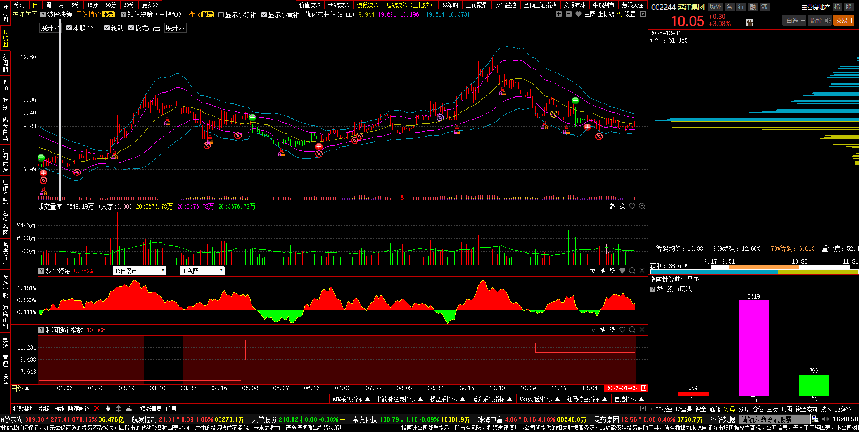Image resolution: width=859 pixels, height=432 pixels.
Task: Open the 价值决策 tab
Action: (x=310, y=5)
